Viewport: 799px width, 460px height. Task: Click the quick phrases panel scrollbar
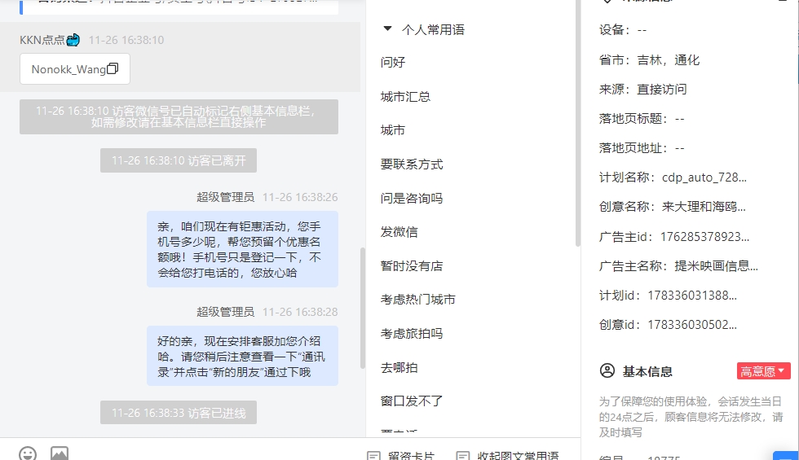coord(578,123)
